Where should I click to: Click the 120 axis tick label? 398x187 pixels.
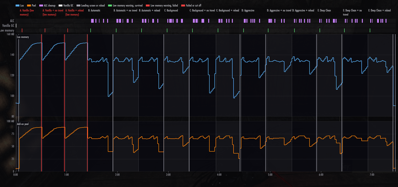tap(12, 75)
